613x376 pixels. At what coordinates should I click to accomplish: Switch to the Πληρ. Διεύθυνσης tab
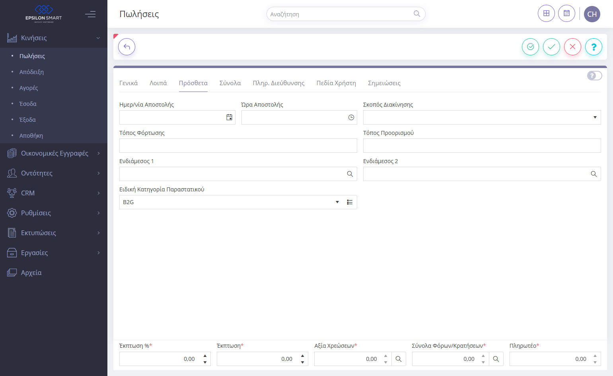tap(278, 83)
